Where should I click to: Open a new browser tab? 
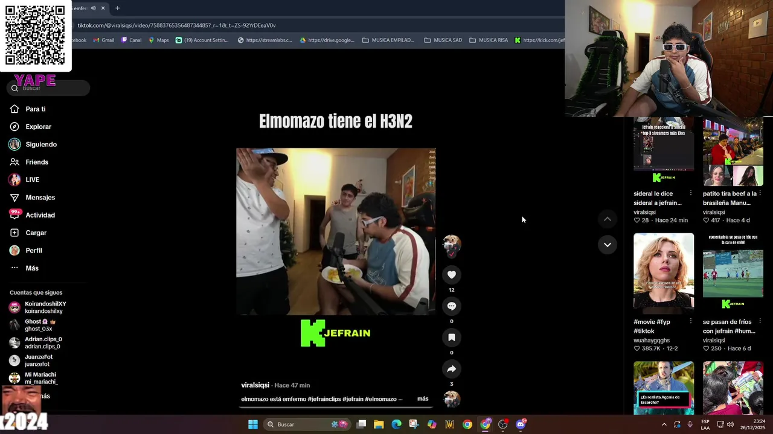point(117,8)
